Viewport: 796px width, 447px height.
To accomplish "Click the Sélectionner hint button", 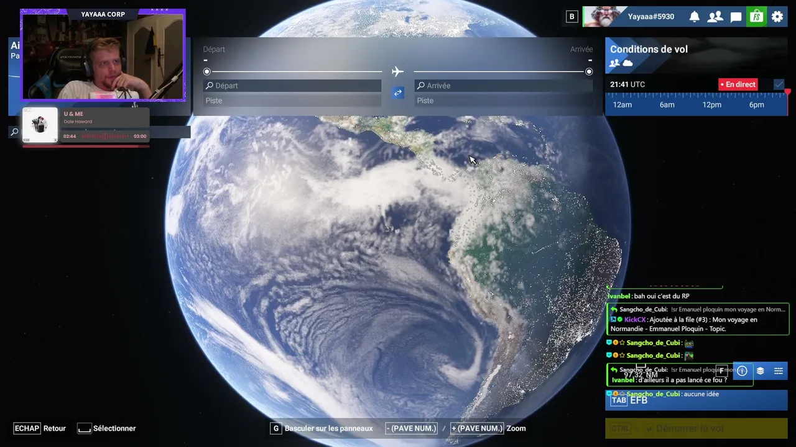I will click(x=106, y=428).
